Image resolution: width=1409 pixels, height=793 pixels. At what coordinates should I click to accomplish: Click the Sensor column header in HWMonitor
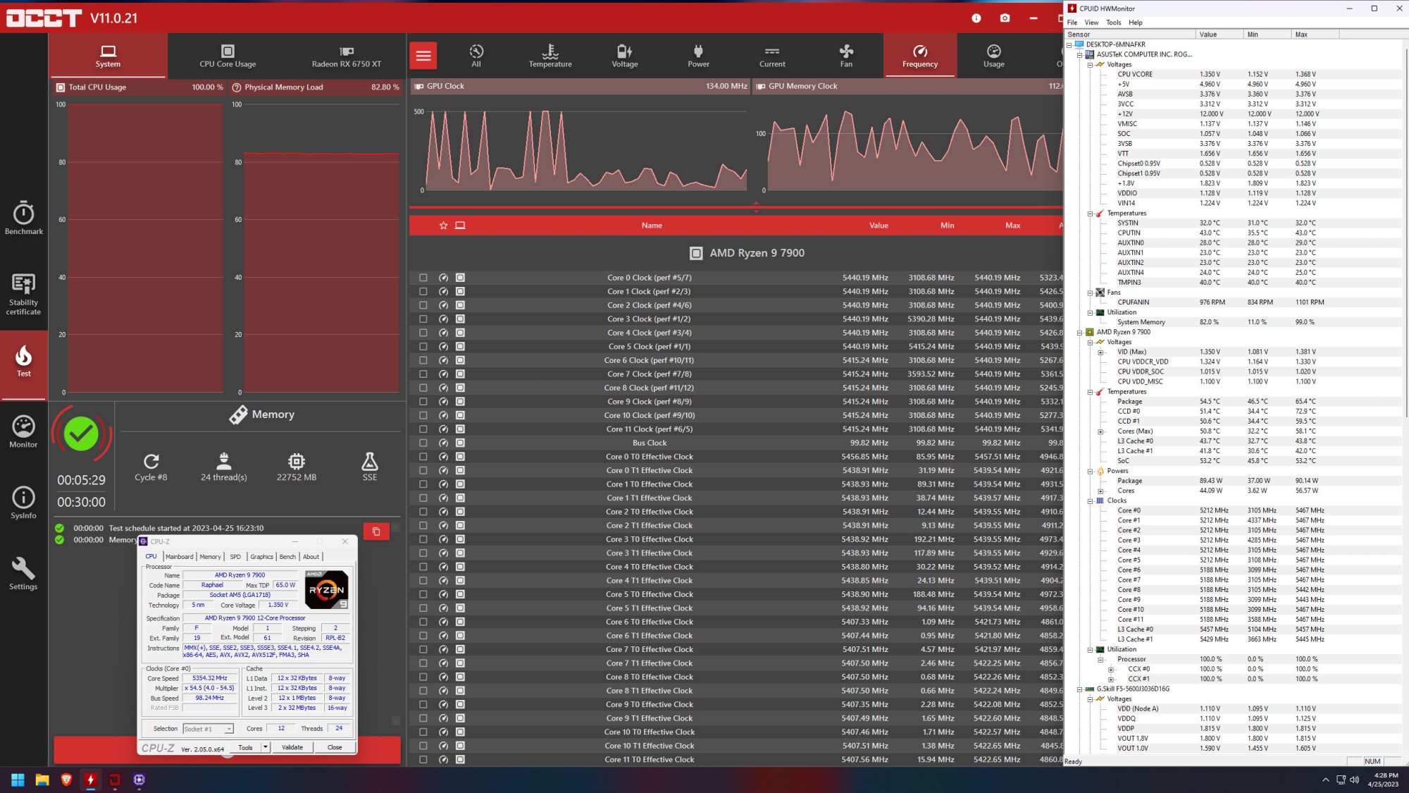pos(1130,35)
